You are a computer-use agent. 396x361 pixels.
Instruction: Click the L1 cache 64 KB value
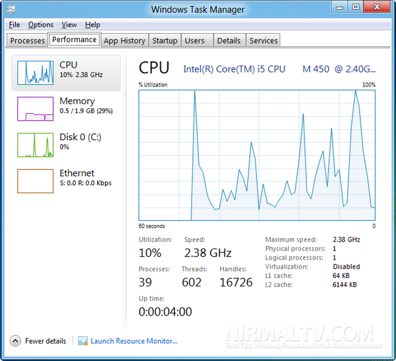click(x=341, y=275)
